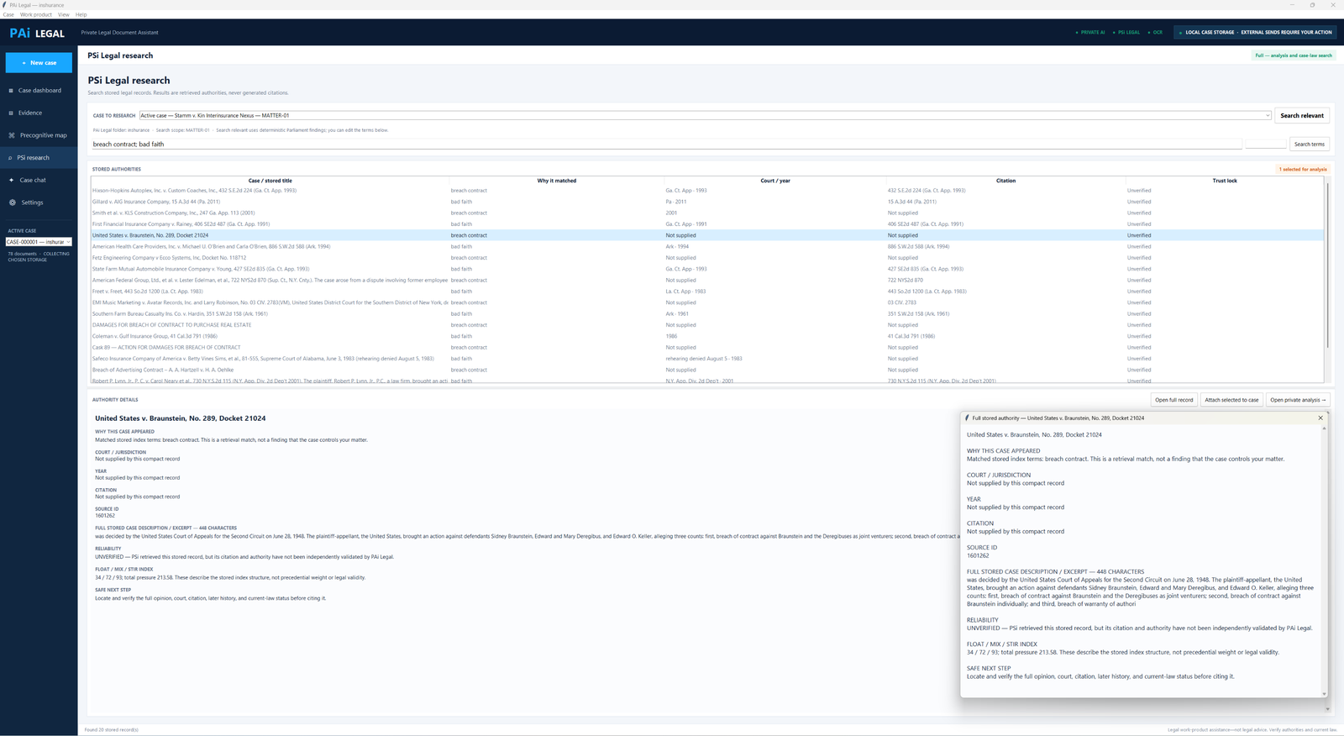The image size is (1344, 736).
Task: Click the PSi research magnifier icon
Action: point(11,158)
